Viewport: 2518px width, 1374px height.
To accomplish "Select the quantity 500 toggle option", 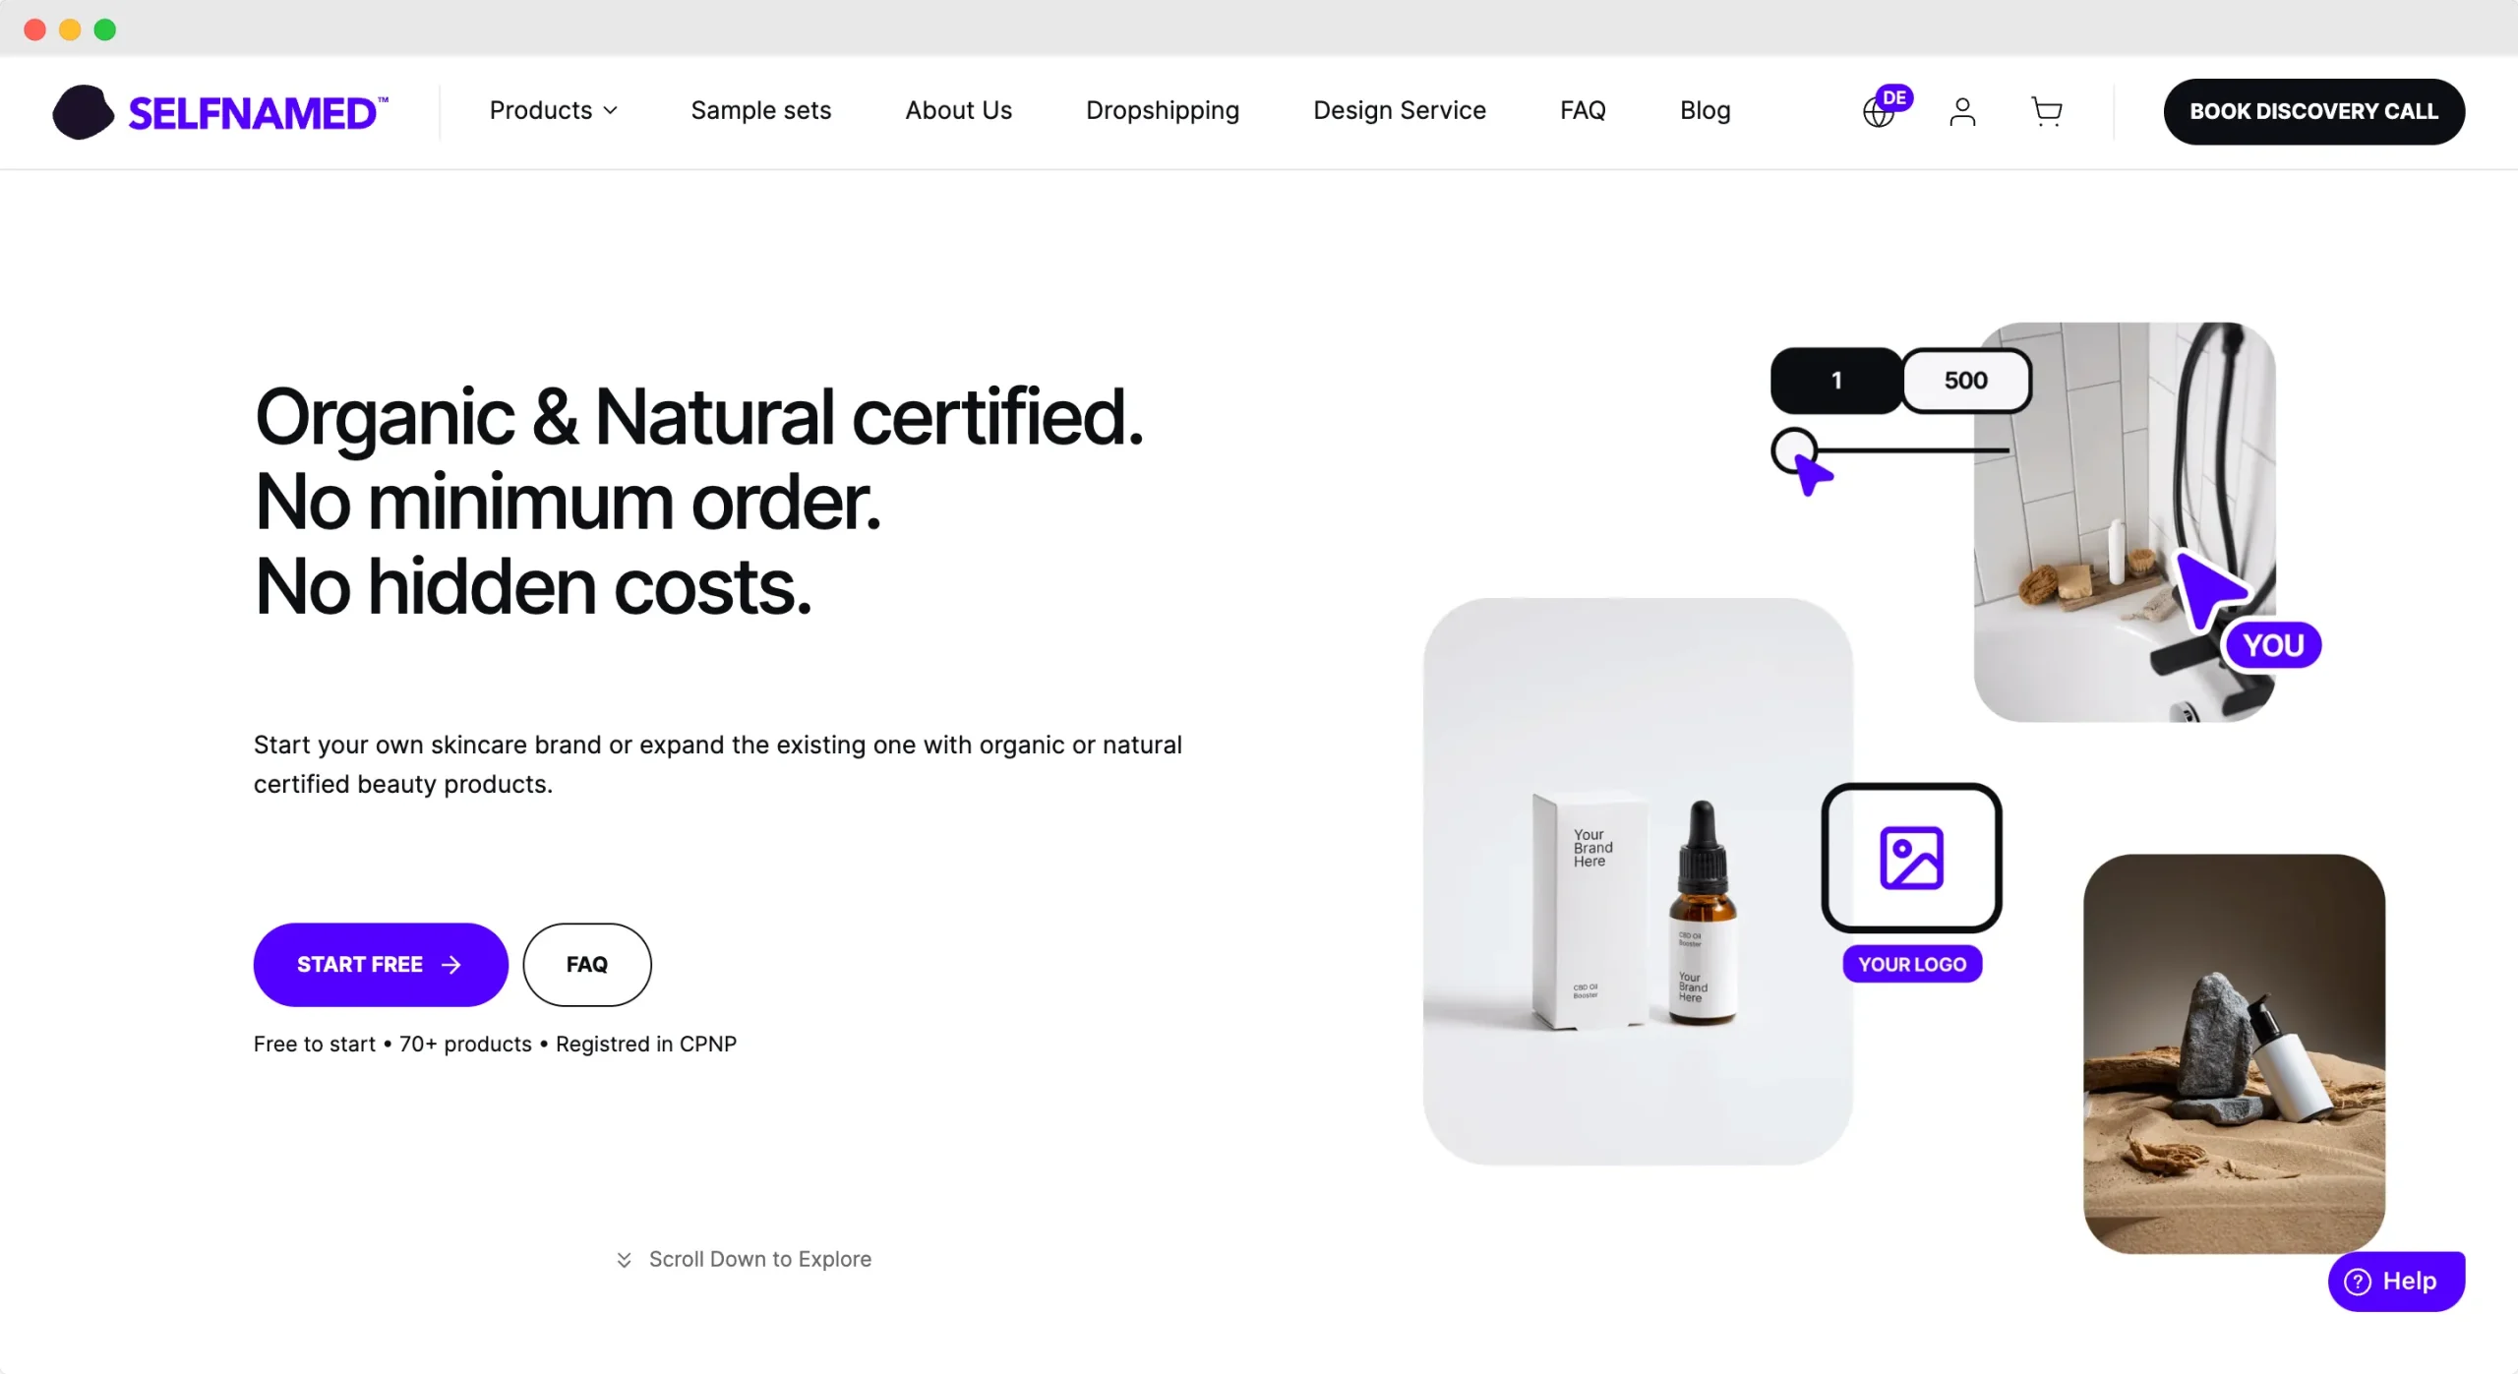I will coord(1966,381).
